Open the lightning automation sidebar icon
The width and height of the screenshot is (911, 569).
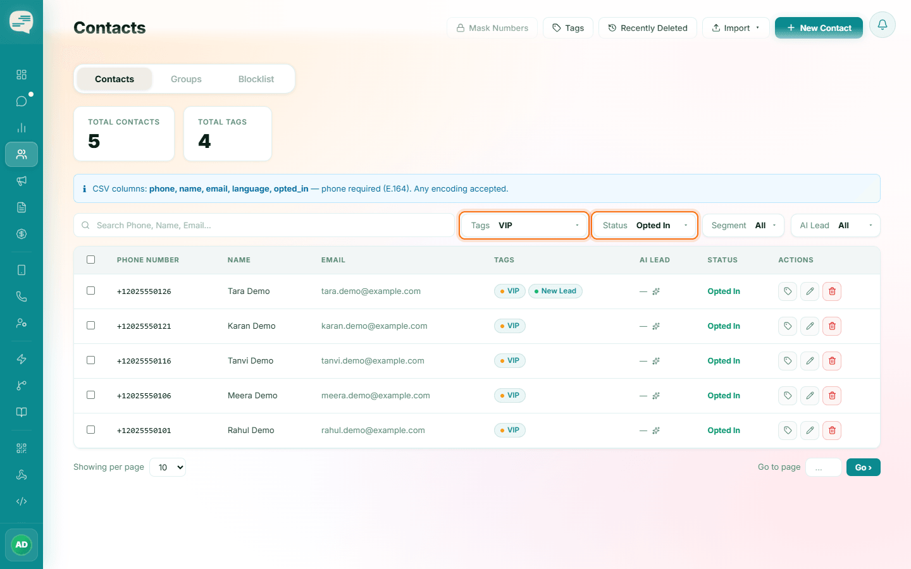coord(22,359)
